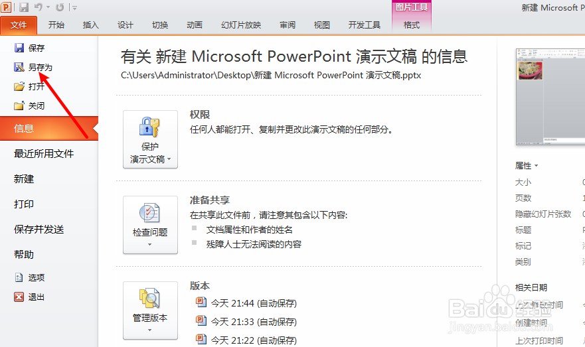Open the 格式 picture tools tab
This screenshot has height=347, width=585.
412,25
